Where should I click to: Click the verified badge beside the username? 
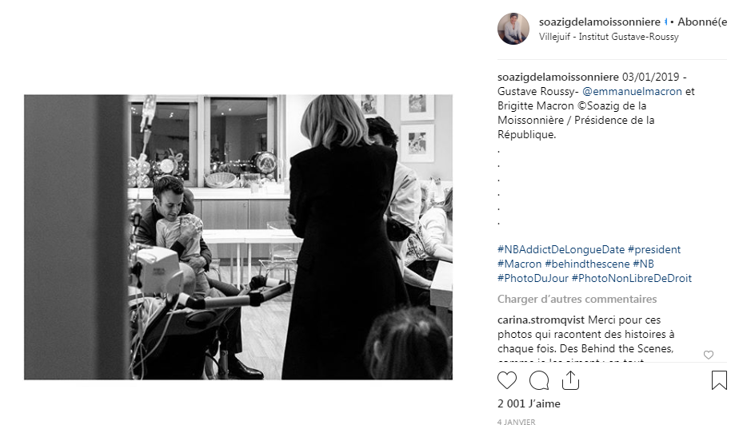click(665, 22)
